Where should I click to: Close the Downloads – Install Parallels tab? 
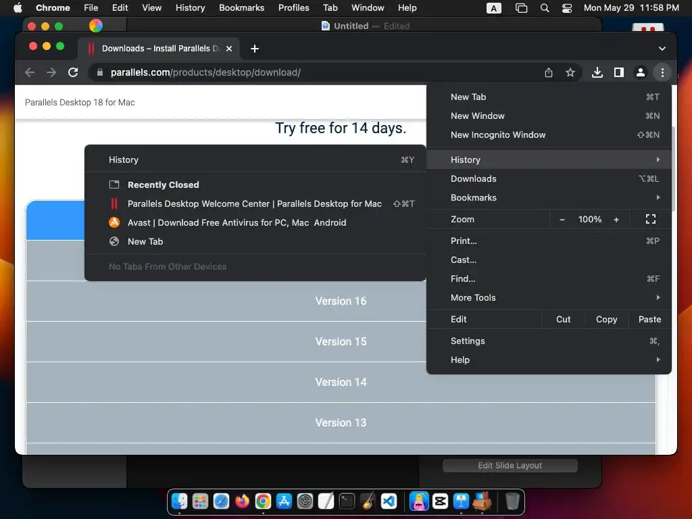click(229, 49)
